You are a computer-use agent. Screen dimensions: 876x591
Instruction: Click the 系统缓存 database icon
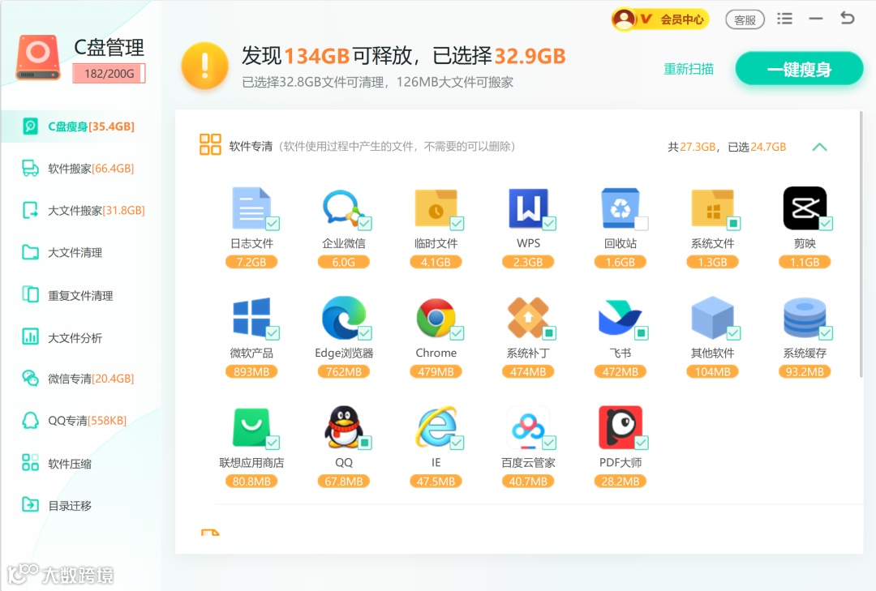tap(805, 317)
